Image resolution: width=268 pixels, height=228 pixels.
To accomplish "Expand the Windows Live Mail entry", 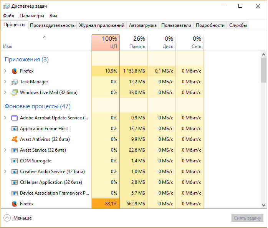I will (x=5, y=93).
